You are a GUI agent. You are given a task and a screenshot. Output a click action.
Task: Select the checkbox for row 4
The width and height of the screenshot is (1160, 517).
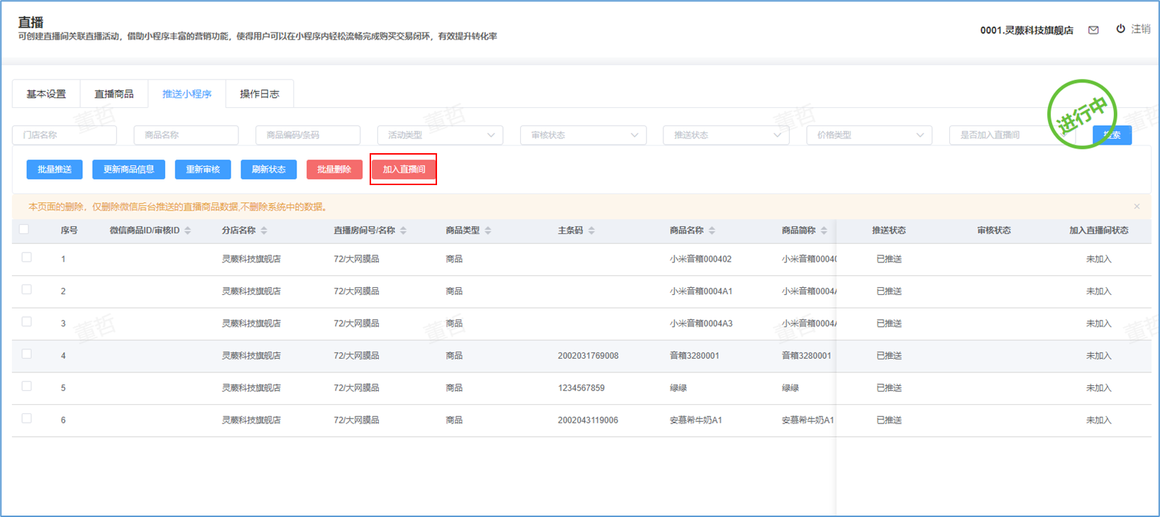pos(27,354)
